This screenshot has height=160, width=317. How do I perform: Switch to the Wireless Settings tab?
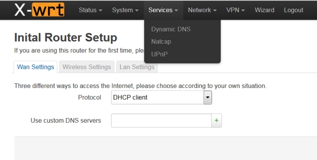coord(87,67)
